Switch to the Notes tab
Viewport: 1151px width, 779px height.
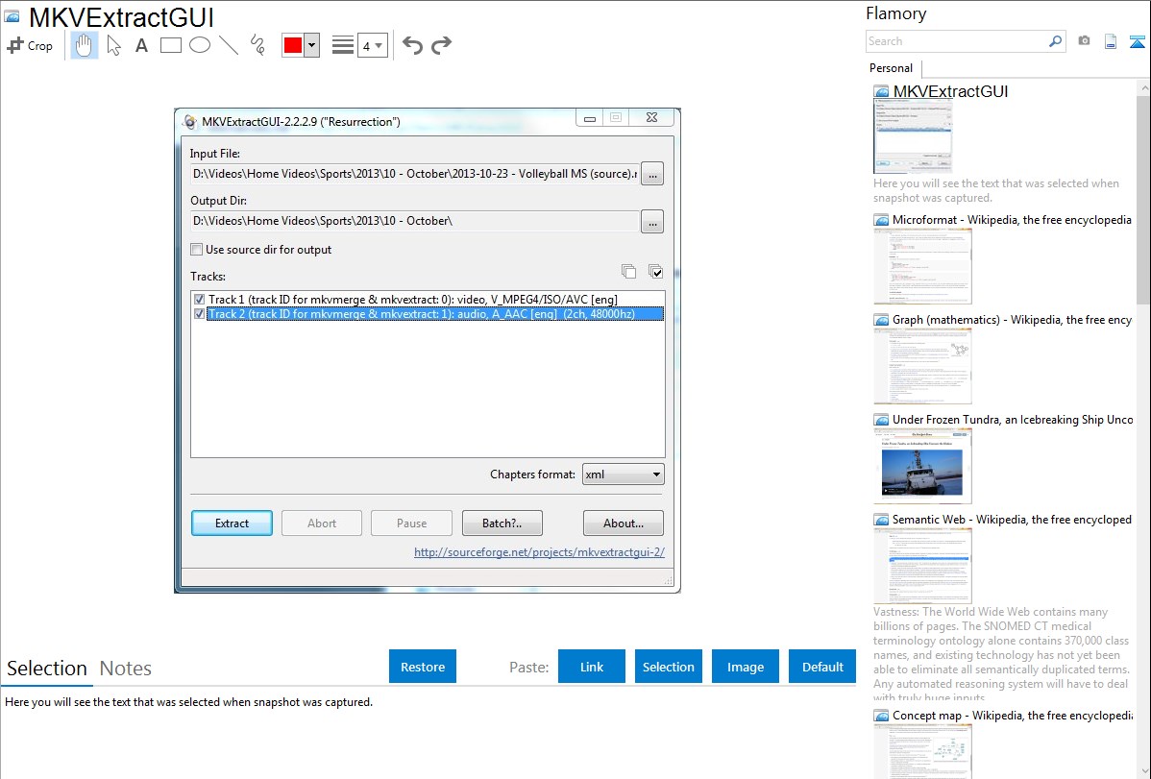click(126, 669)
